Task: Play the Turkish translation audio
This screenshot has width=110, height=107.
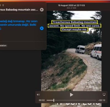Action: pyautogui.click(x=42, y=28)
